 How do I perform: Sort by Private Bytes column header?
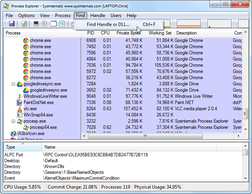tap(128, 33)
